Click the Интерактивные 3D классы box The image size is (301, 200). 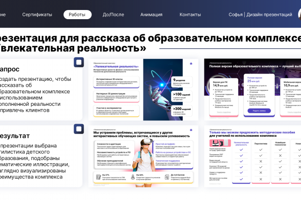pos(116,82)
